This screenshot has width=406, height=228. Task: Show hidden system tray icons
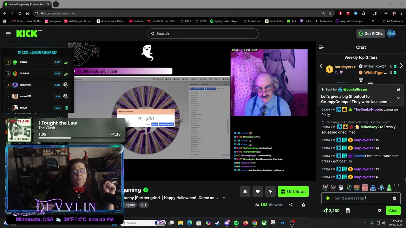tap(365, 223)
